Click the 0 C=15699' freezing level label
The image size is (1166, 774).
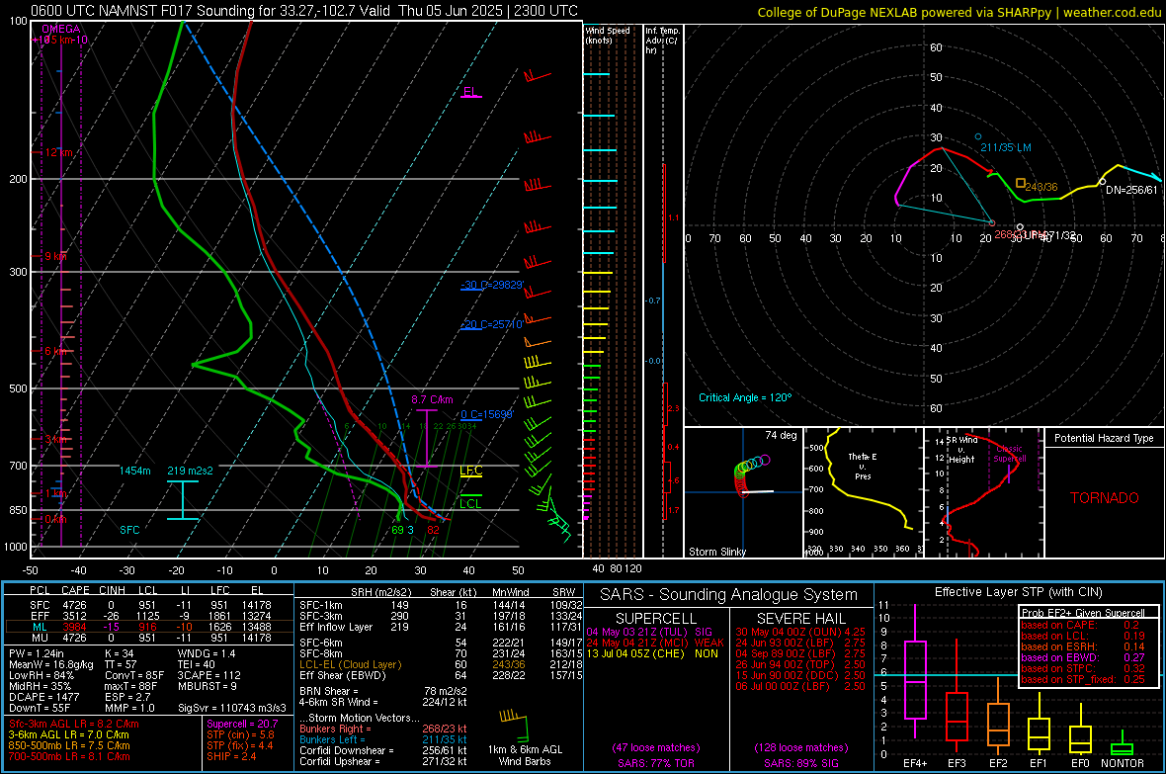tap(486, 414)
